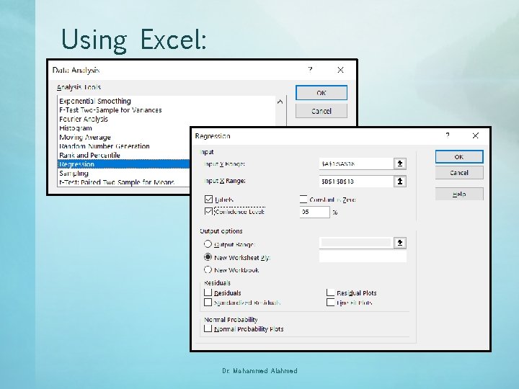The width and height of the screenshot is (519, 389).
Task: Select t-Test Paired Two Sample for Means
Action: [x=117, y=182]
